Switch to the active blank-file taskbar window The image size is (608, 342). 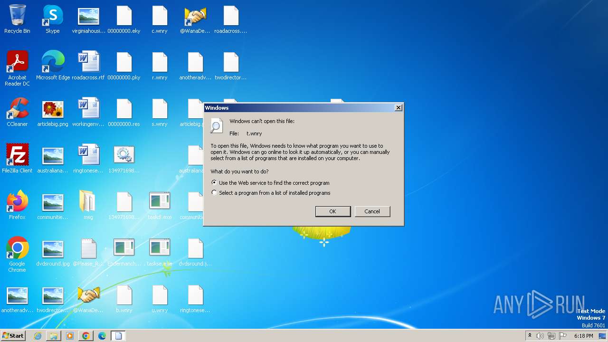(118, 336)
